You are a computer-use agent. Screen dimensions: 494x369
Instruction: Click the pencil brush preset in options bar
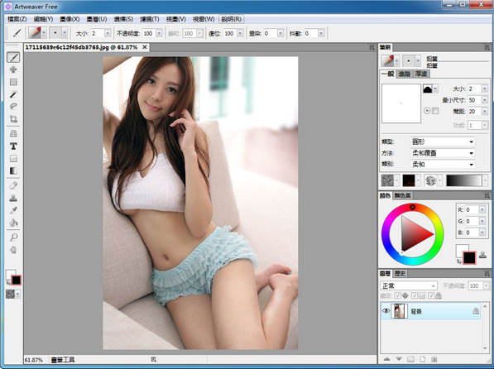coord(35,33)
